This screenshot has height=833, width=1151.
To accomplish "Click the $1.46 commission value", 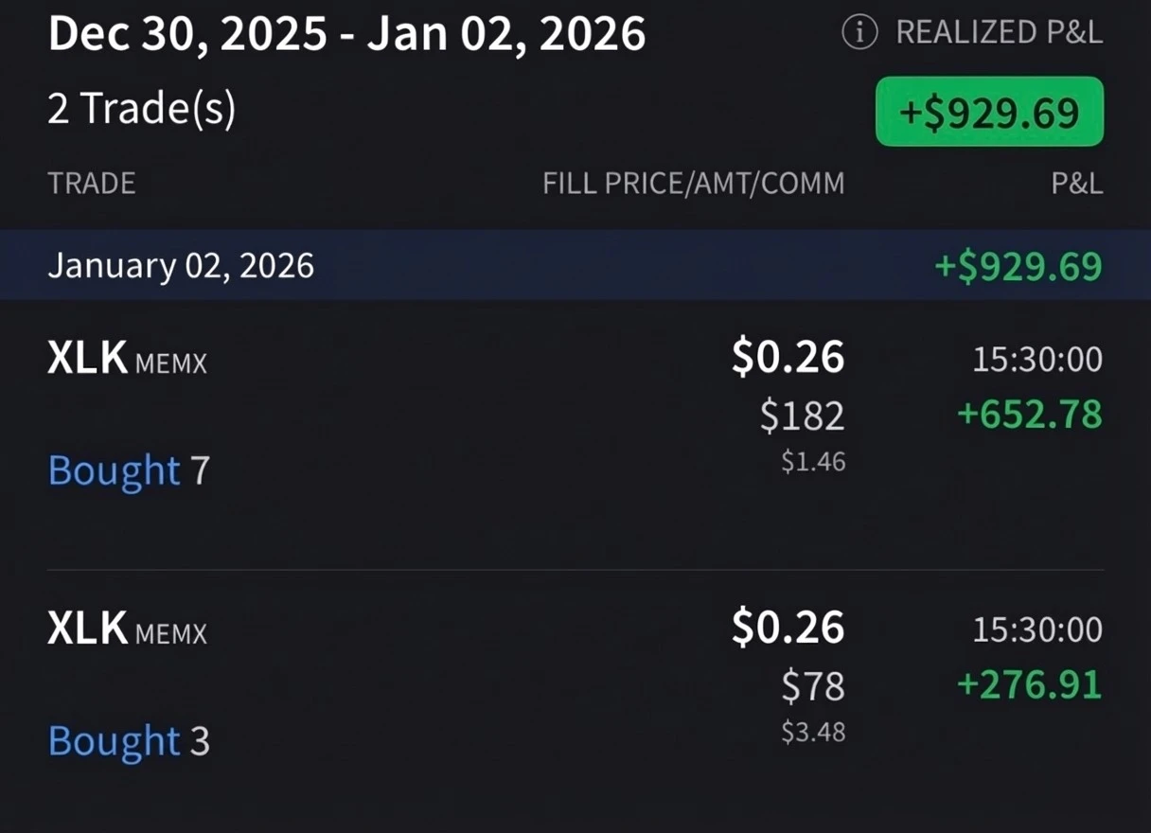I will pyautogui.click(x=812, y=462).
